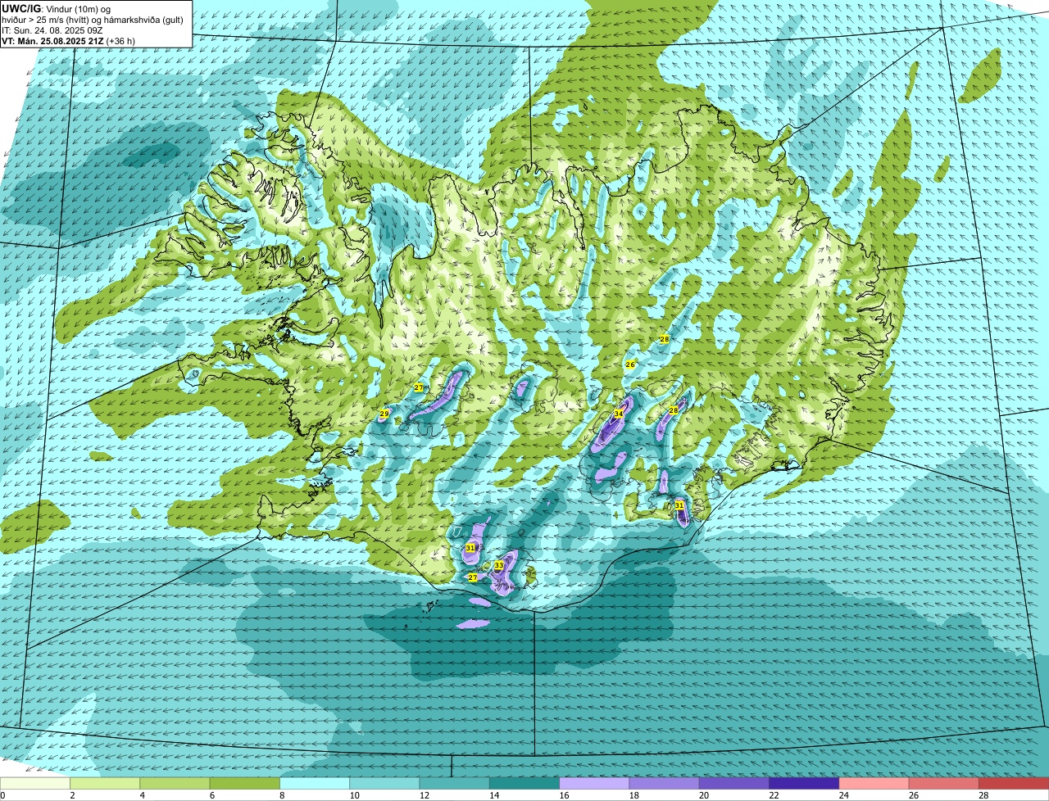Click the 26–28 m/s salmon legend swatch

coord(944,784)
